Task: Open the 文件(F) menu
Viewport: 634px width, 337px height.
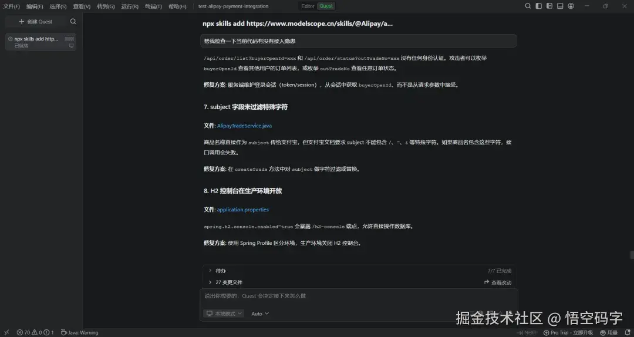Action: point(11,6)
